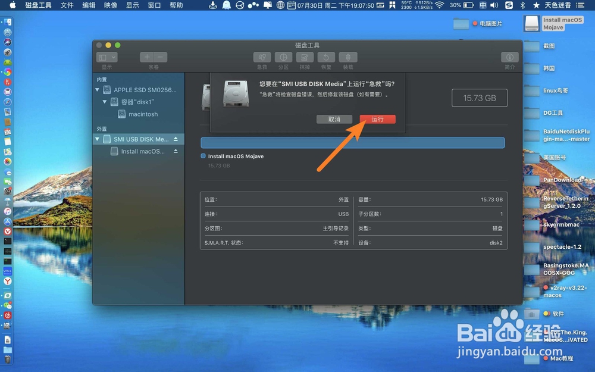Click the globe icon in menu bar
Viewport: 595px width, 372px height.
point(280,5)
